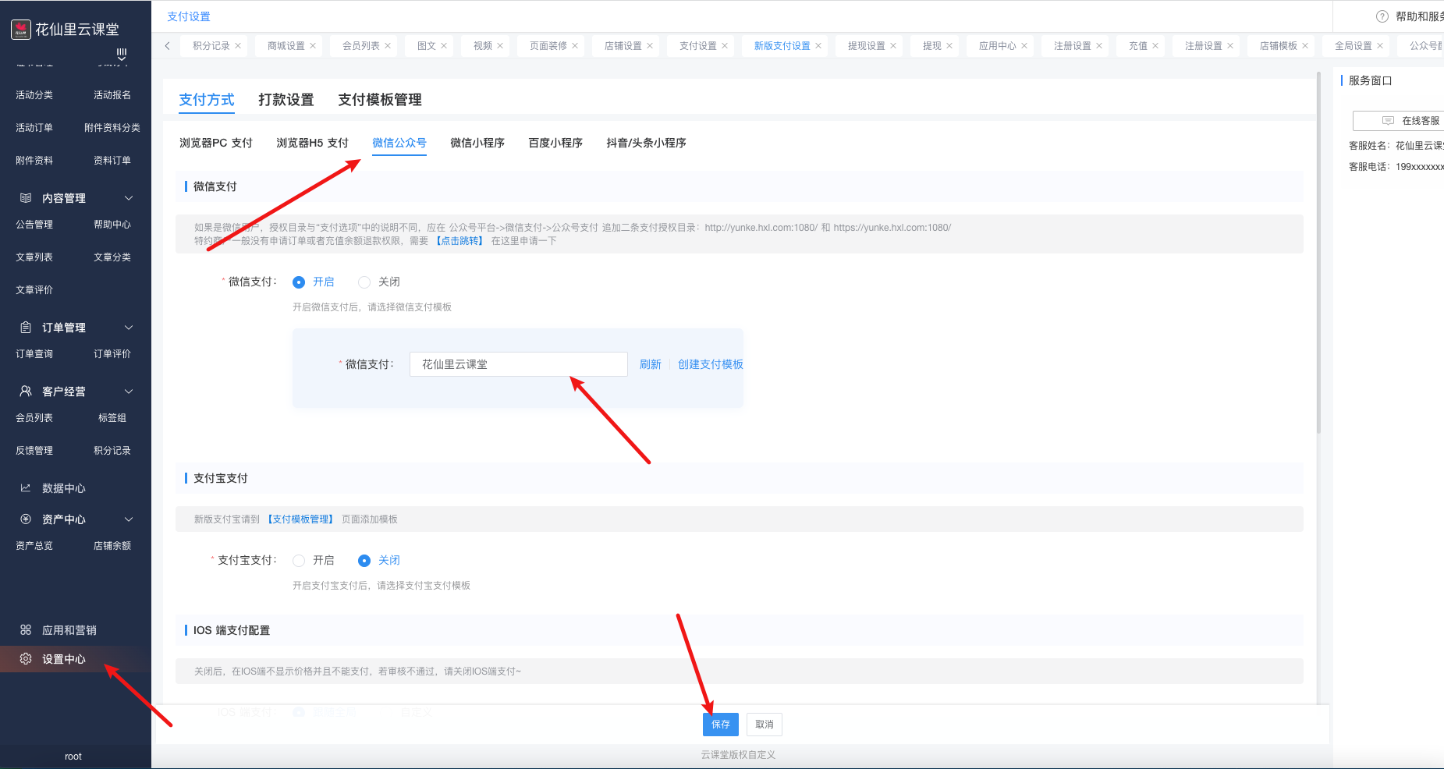Image resolution: width=1444 pixels, height=769 pixels.
Task: Close the 店铺设置 tab
Action: [650, 46]
